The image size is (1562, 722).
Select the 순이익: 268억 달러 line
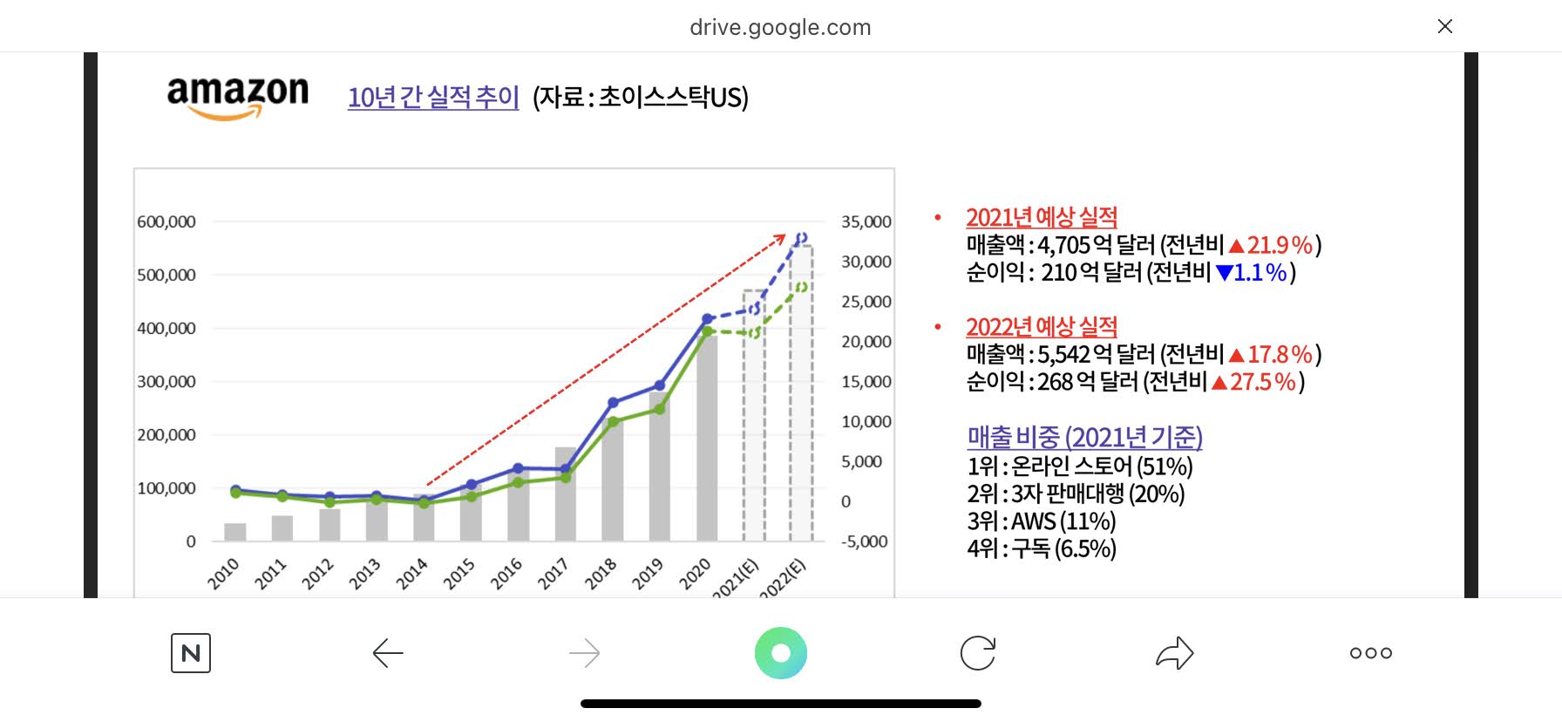[1135, 382]
